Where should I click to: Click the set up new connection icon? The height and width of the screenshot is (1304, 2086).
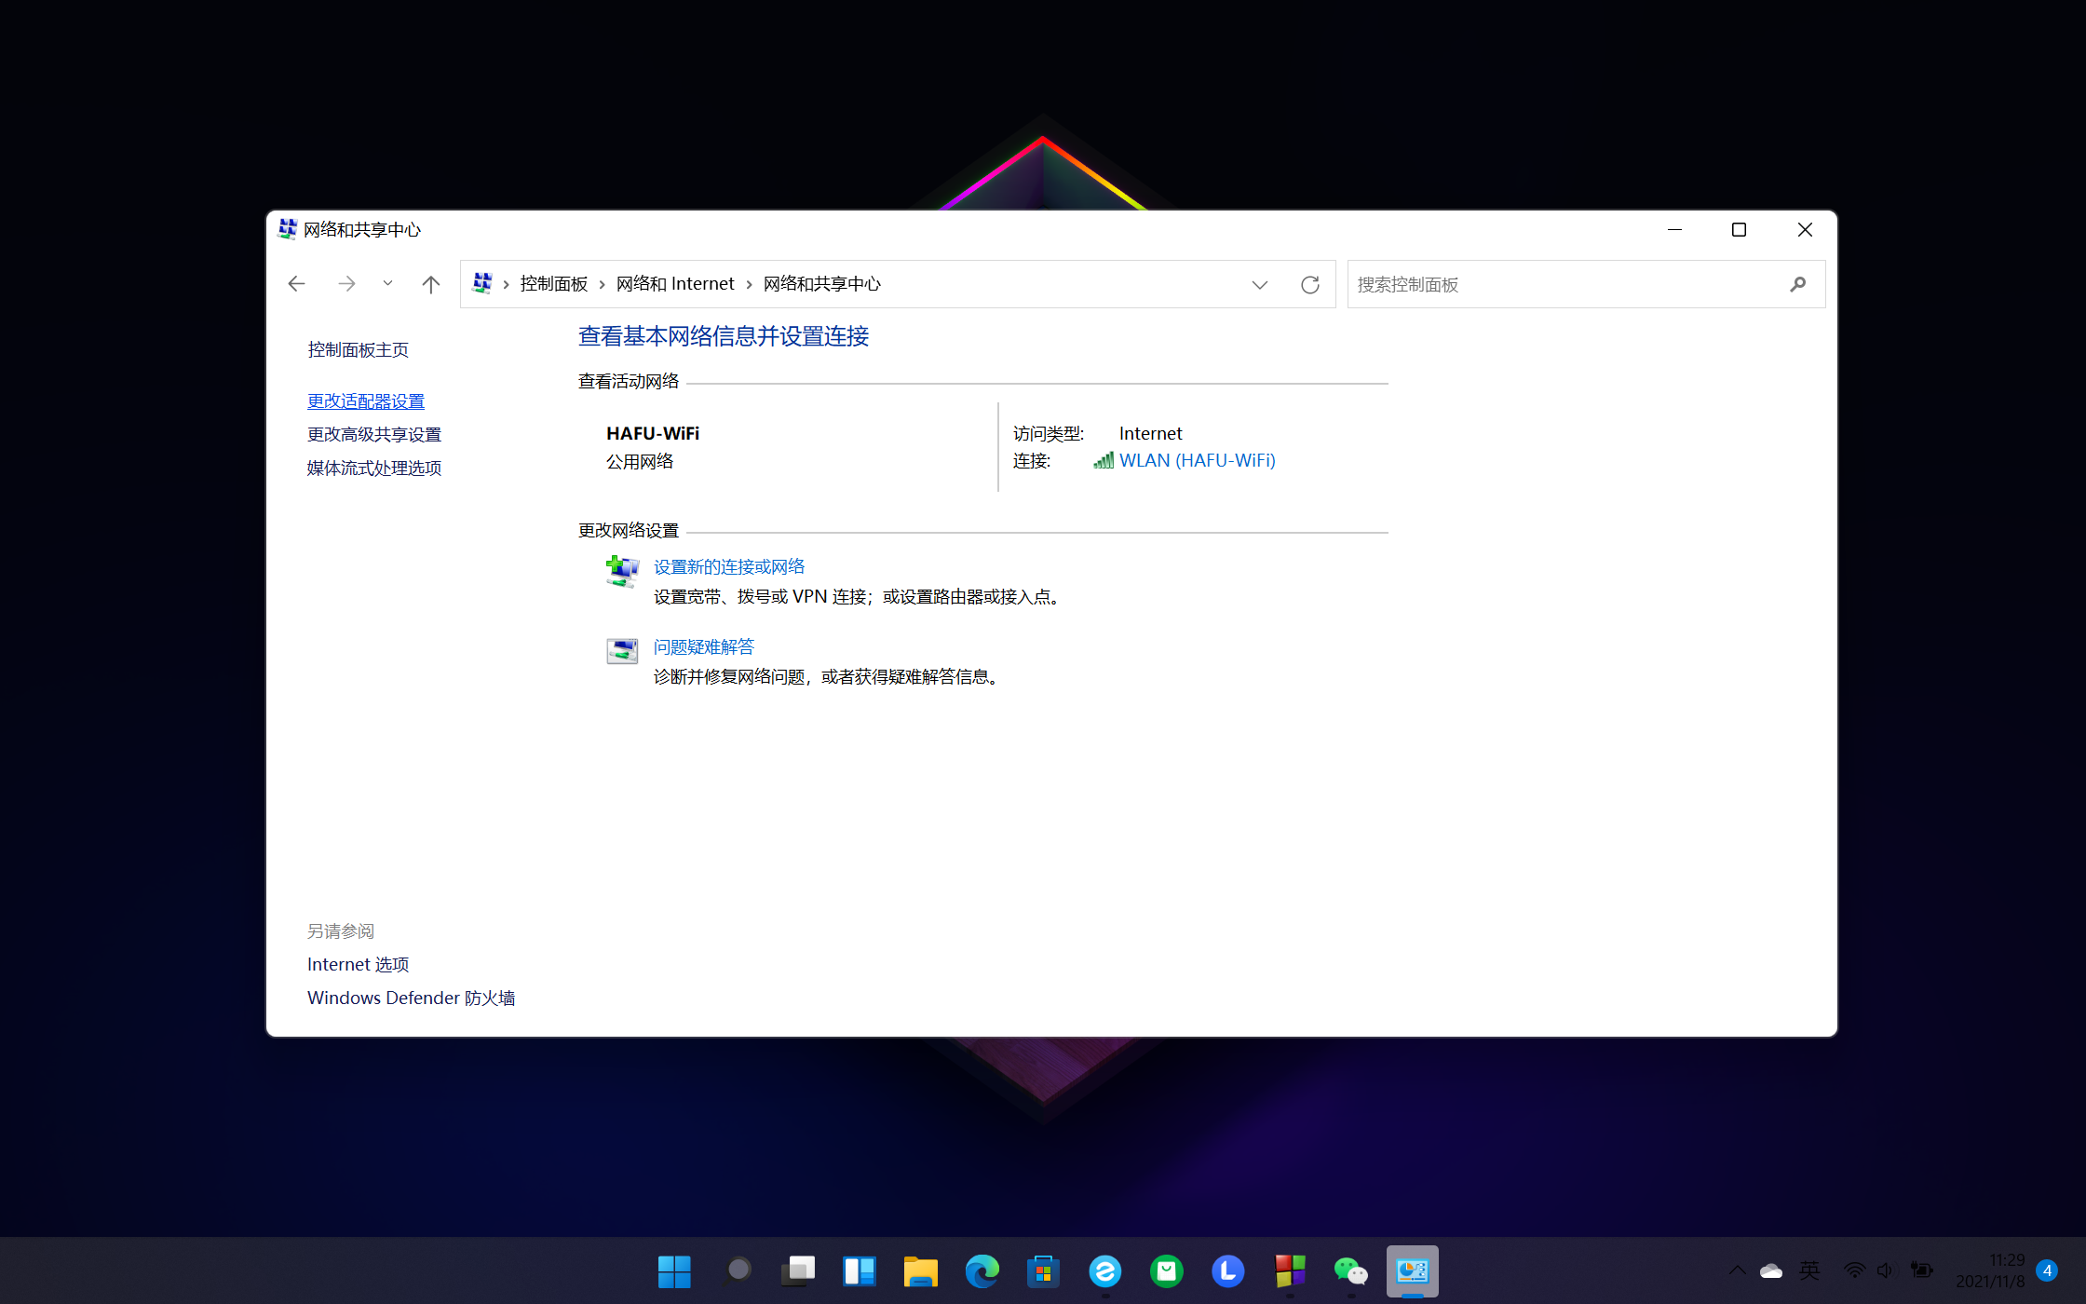[x=622, y=570]
